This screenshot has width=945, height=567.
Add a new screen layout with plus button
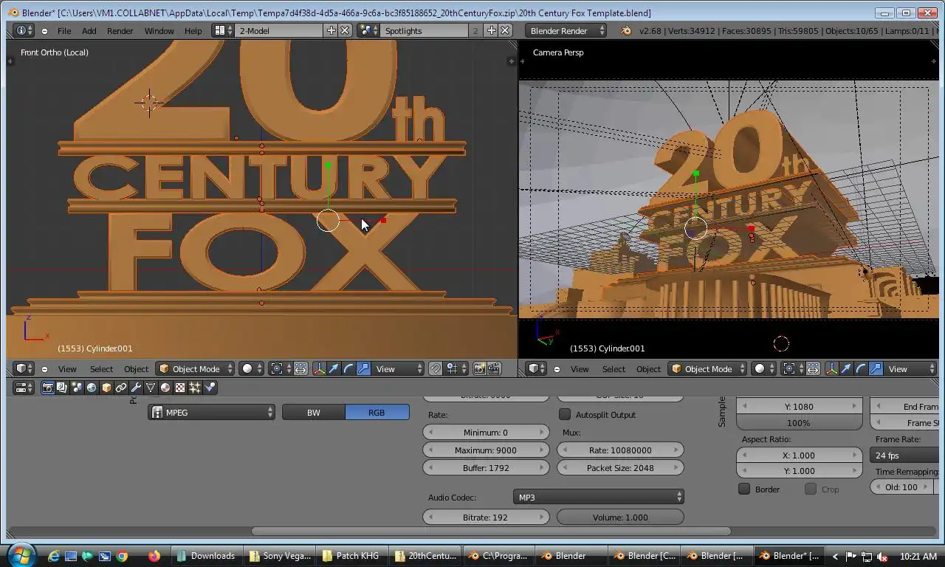point(331,30)
